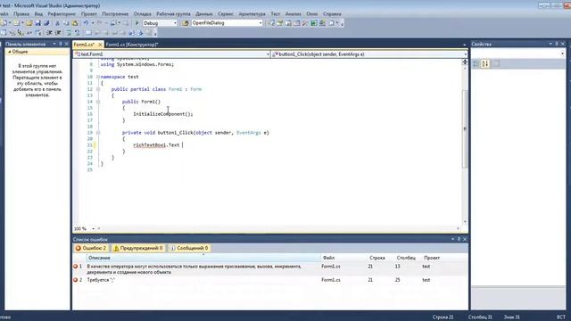Place cursor on richTextBox1.Text code line
The width and height of the screenshot is (571, 321).
[x=158, y=144]
